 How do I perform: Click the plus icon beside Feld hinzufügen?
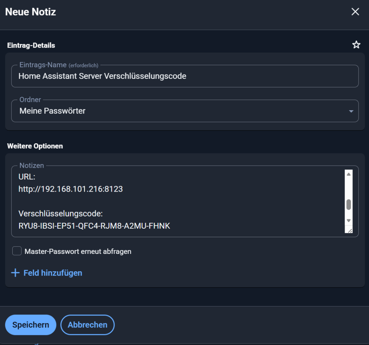15,273
